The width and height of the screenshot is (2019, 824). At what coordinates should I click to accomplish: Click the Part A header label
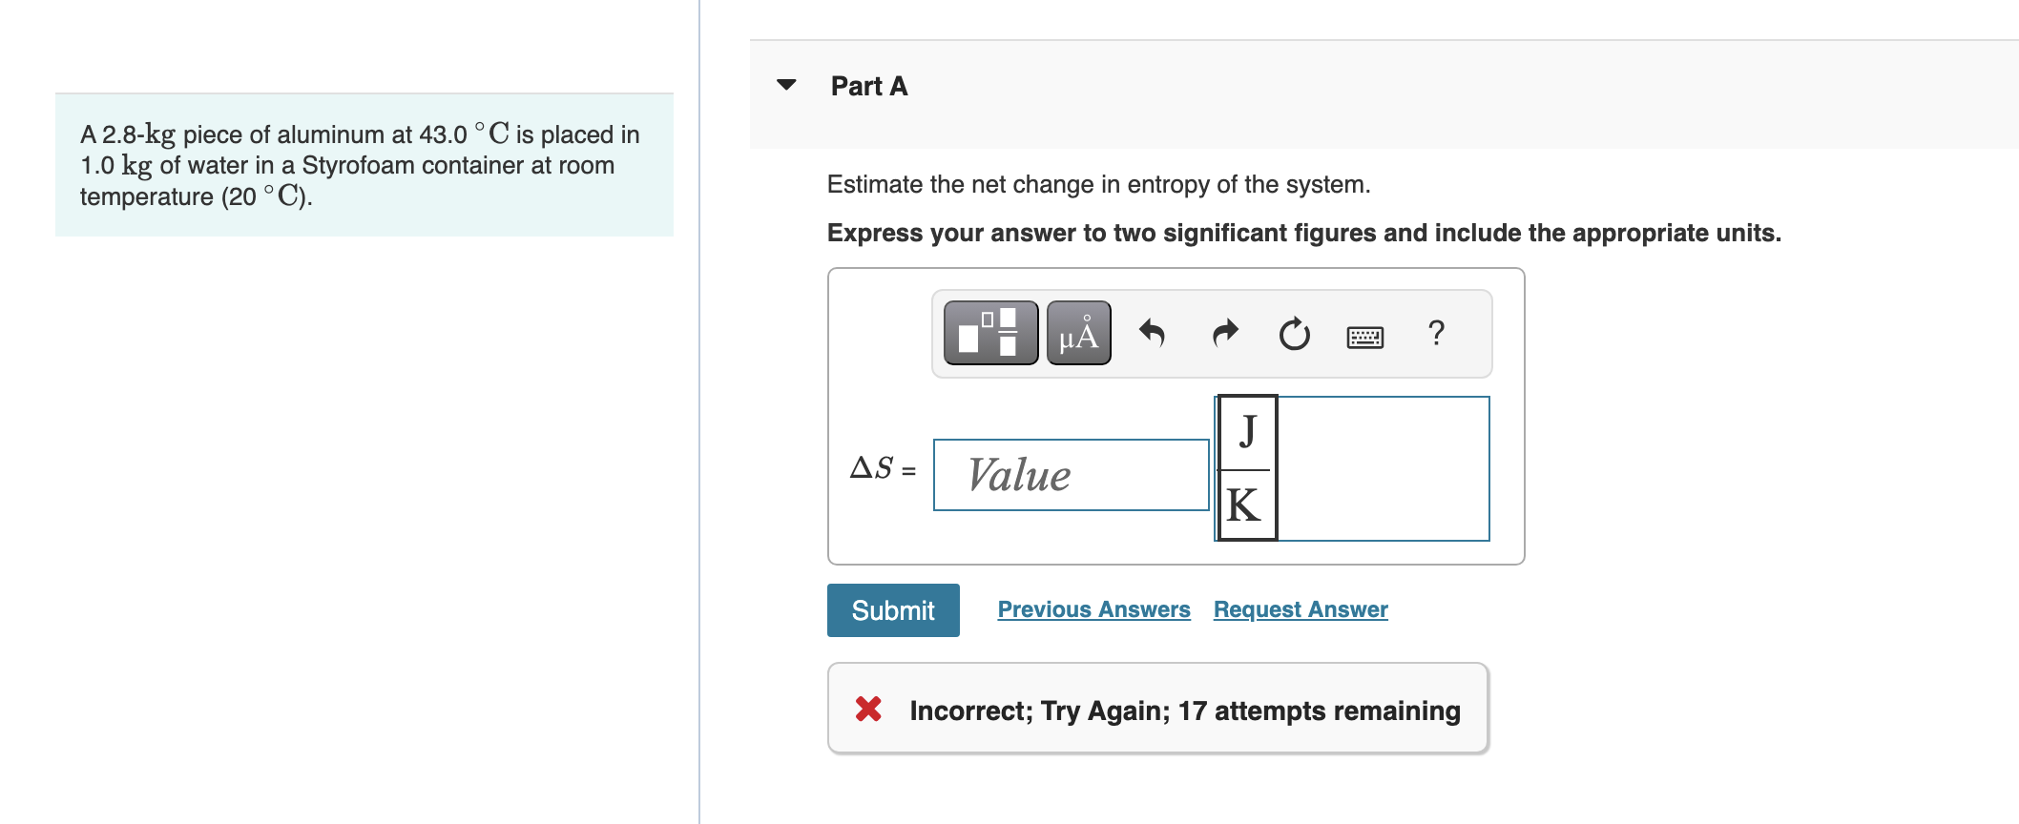(868, 86)
